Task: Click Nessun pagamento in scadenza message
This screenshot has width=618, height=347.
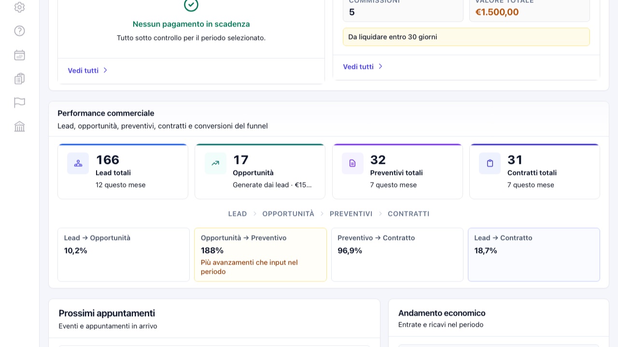Action: [191, 24]
